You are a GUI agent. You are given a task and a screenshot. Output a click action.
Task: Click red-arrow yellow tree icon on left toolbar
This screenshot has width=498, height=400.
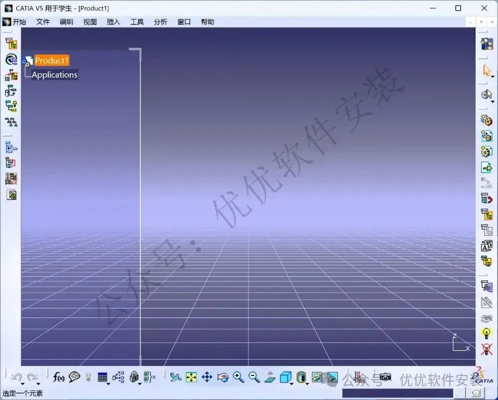click(x=11, y=75)
